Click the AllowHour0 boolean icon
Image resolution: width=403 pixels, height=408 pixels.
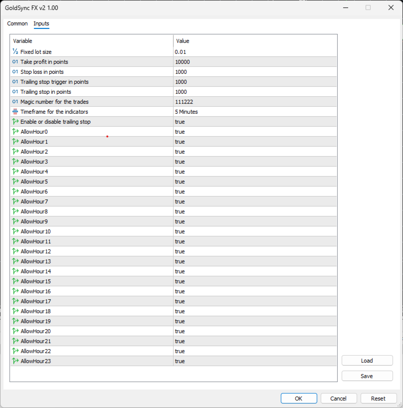(x=15, y=131)
